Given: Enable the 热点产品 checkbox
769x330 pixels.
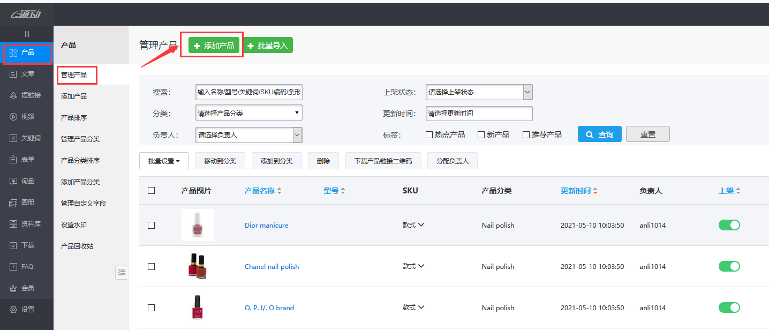Looking at the screenshot, I should (x=429, y=134).
